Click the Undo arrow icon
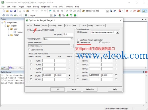Image resolution: width=148 pixels, height=110 pixels. (x=33, y=11)
